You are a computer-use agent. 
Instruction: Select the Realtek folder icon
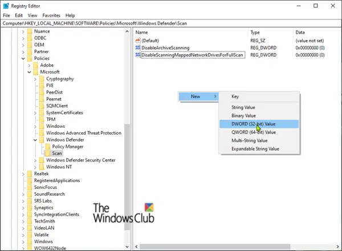point(30,173)
